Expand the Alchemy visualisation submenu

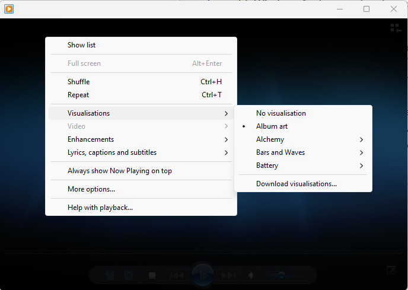[303, 139]
